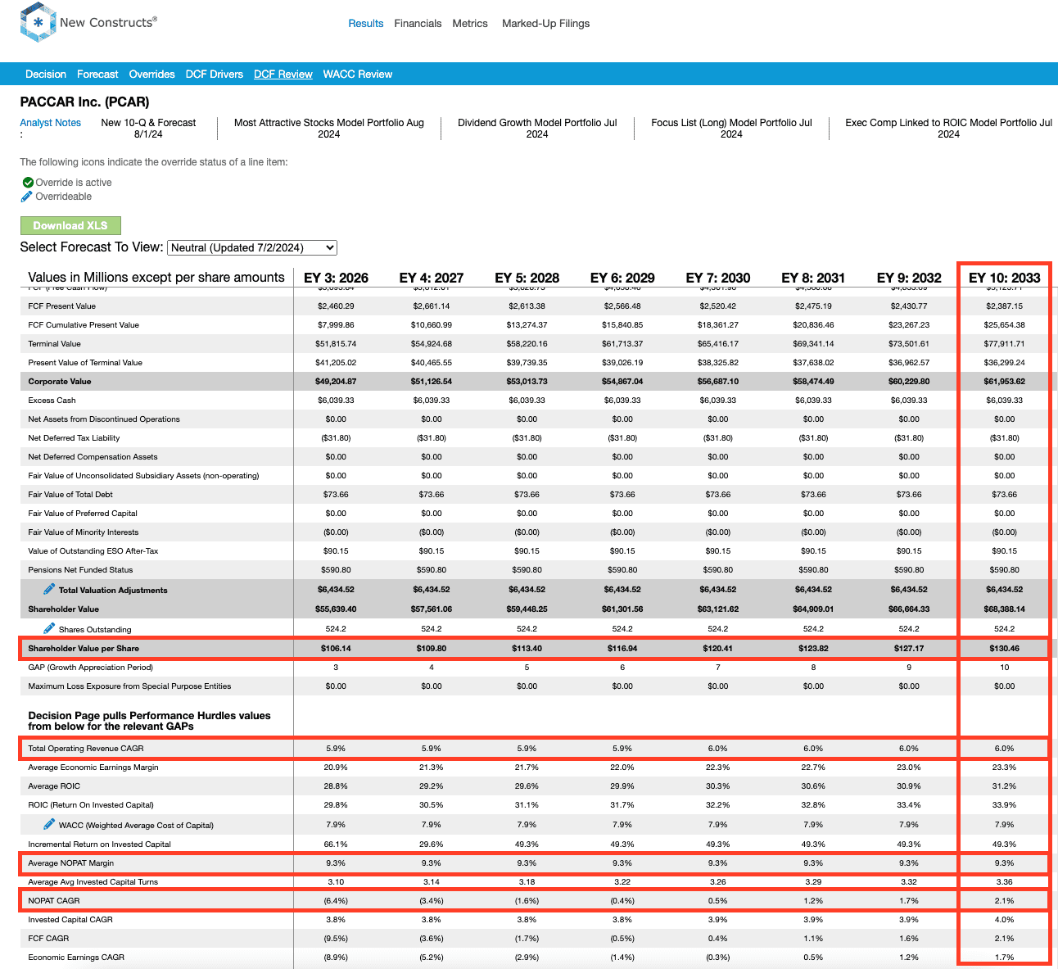Click the Terminal Value row label
Screen dimensions: 1058x969
click(x=55, y=344)
